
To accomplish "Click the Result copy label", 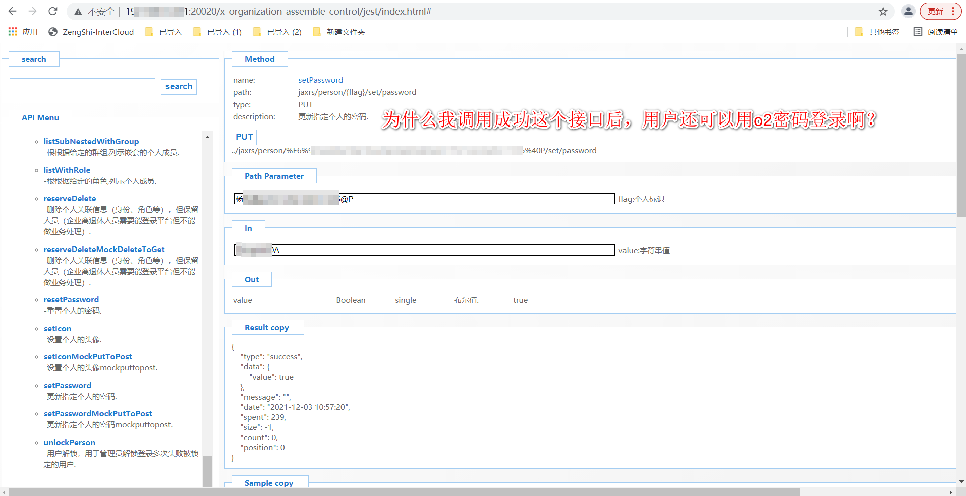I will click(x=267, y=328).
